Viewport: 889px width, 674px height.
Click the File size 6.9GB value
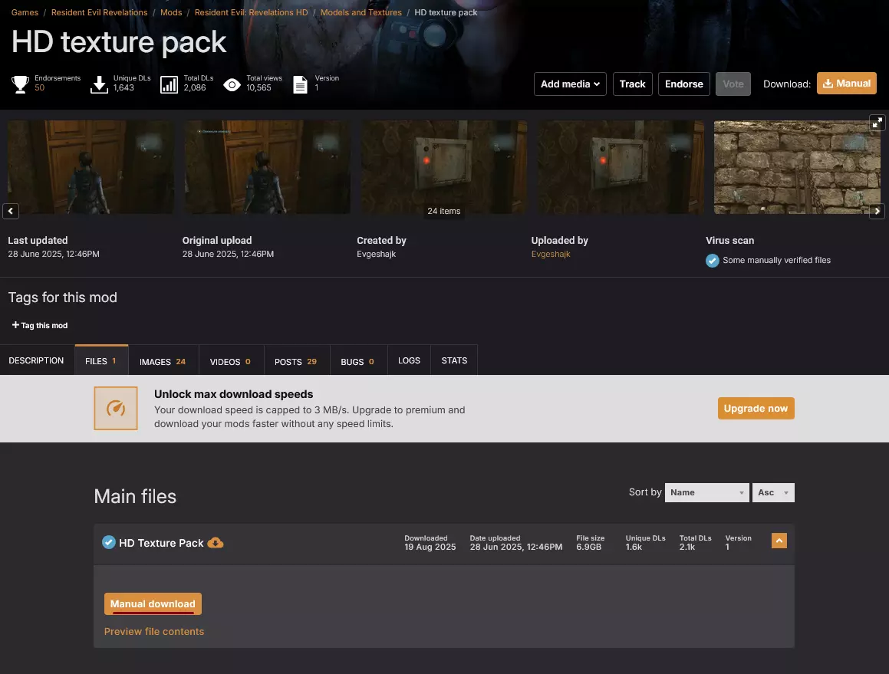(x=588, y=547)
